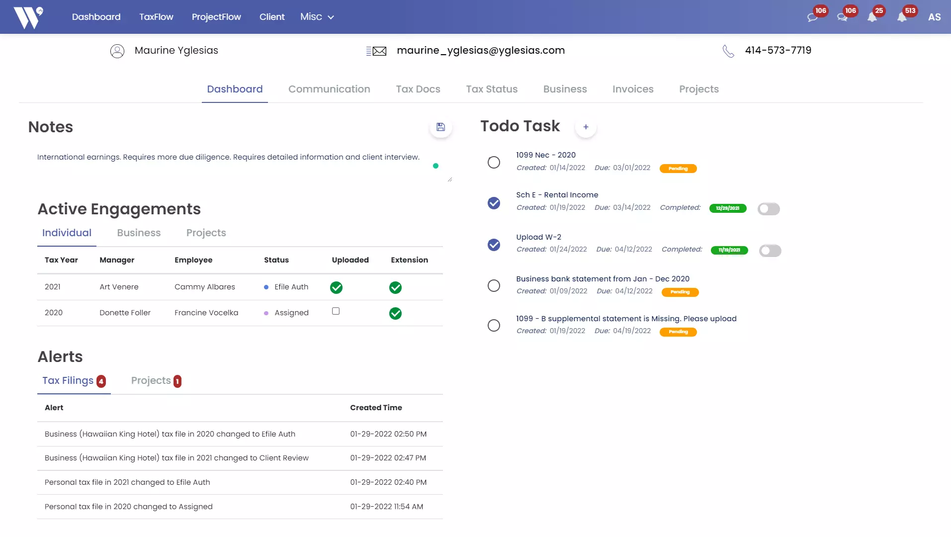Viewport: 951px width, 537px height.
Task: Add a new todo task with plus icon
Action: coord(586,127)
